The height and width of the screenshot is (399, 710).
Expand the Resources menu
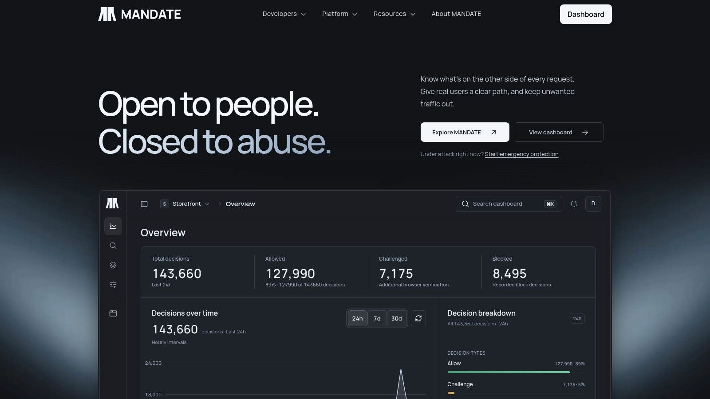(394, 14)
